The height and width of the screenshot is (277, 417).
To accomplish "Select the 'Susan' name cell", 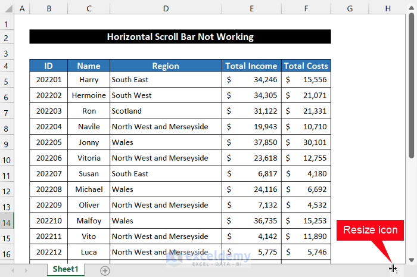I will pyautogui.click(x=89, y=173).
